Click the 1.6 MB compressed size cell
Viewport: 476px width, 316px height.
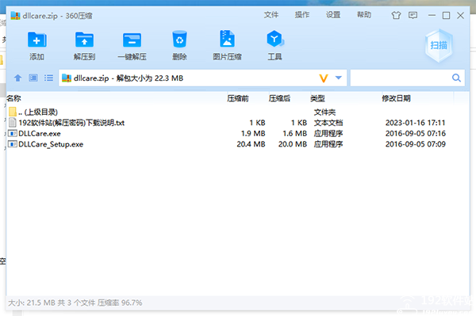pyautogui.click(x=295, y=134)
